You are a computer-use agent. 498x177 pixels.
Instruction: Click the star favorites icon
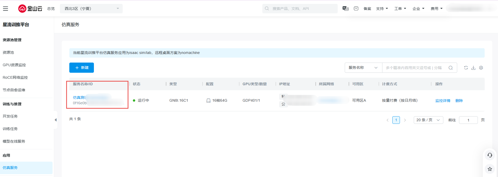coord(490,169)
